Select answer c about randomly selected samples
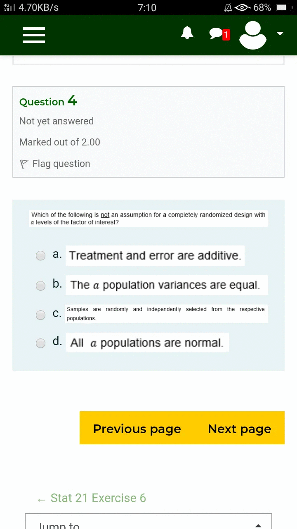The height and width of the screenshot is (529, 297). (x=40, y=315)
